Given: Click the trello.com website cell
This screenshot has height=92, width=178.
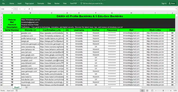Looking at the screenshot, I should point(30,74).
